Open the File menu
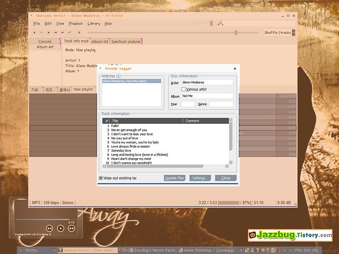 click(x=37, y=24)
